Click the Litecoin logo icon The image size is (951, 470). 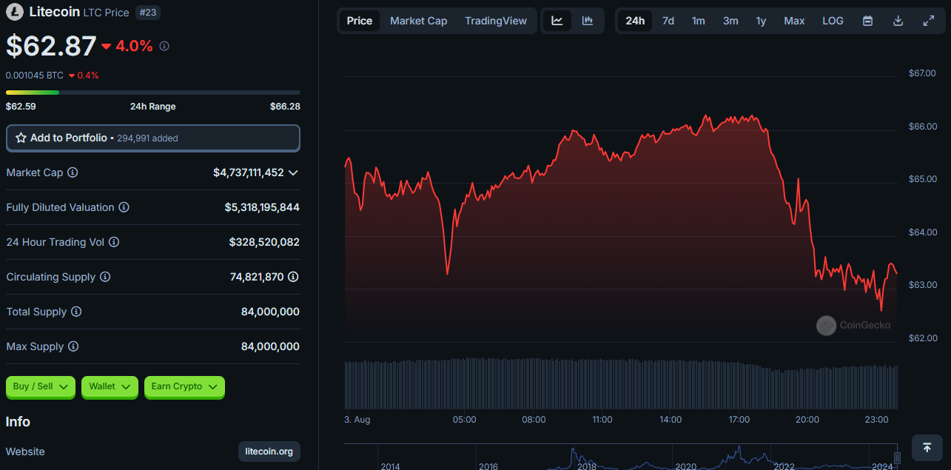pos(14,12)
